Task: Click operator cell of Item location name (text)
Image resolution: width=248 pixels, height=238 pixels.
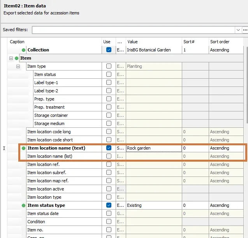Action: pos(121,148)
